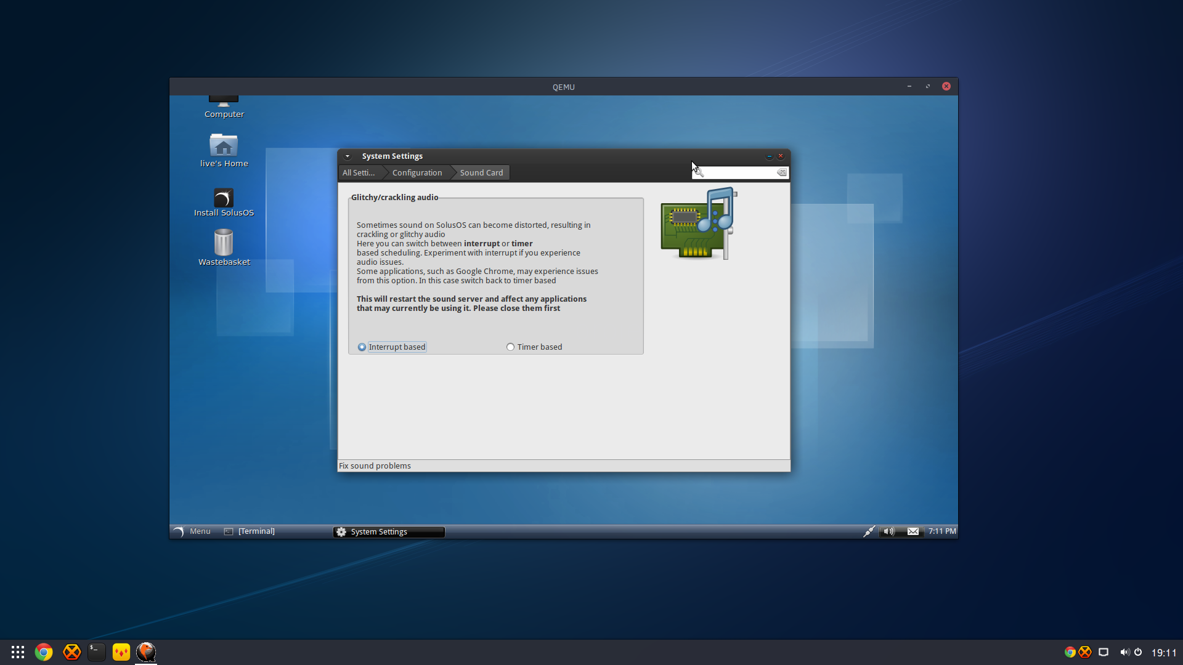Click the magnifier icon in settings search
Image resolution: width=1183 pixels, height=665 pixels.
pyautogui.click(x=699, y=172)
